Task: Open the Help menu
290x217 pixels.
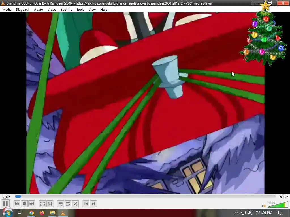Action: pos(104,10)
